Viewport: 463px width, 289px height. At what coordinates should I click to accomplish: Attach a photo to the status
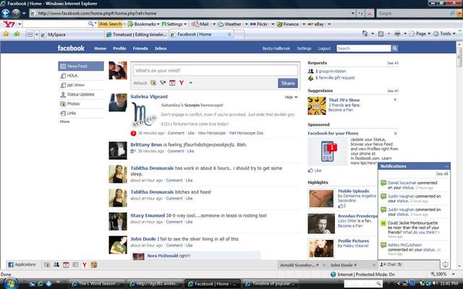pos(153,83)
